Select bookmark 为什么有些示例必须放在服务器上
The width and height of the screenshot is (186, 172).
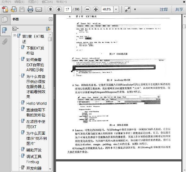36,87
